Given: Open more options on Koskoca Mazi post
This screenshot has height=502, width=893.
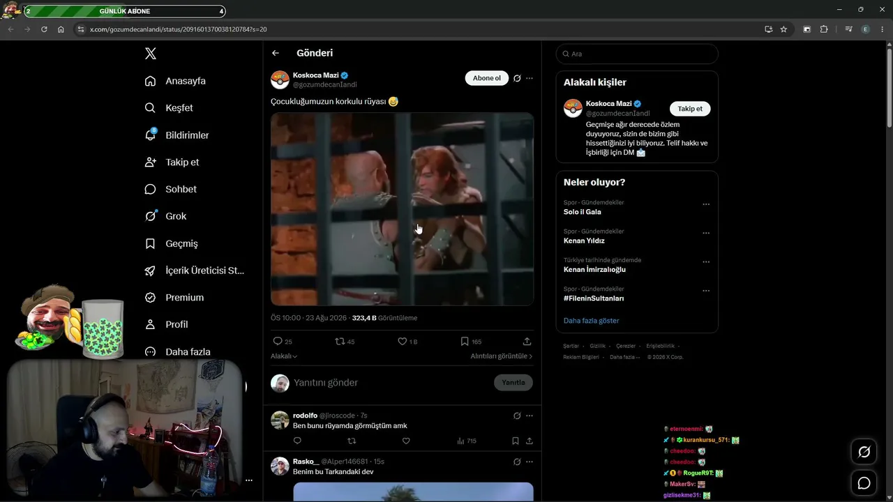Looking at the screenshot, I should click(530, 78).
